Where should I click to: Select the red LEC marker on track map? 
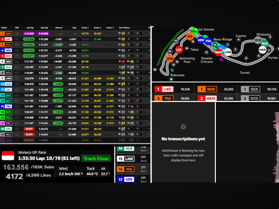click(x=179, y=50)
